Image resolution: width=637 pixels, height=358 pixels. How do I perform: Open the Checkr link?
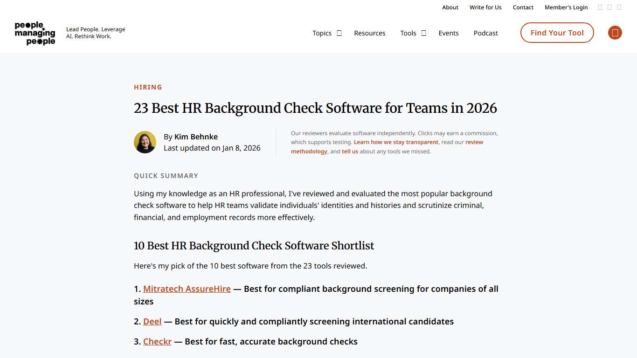click(x=157, y=341)
